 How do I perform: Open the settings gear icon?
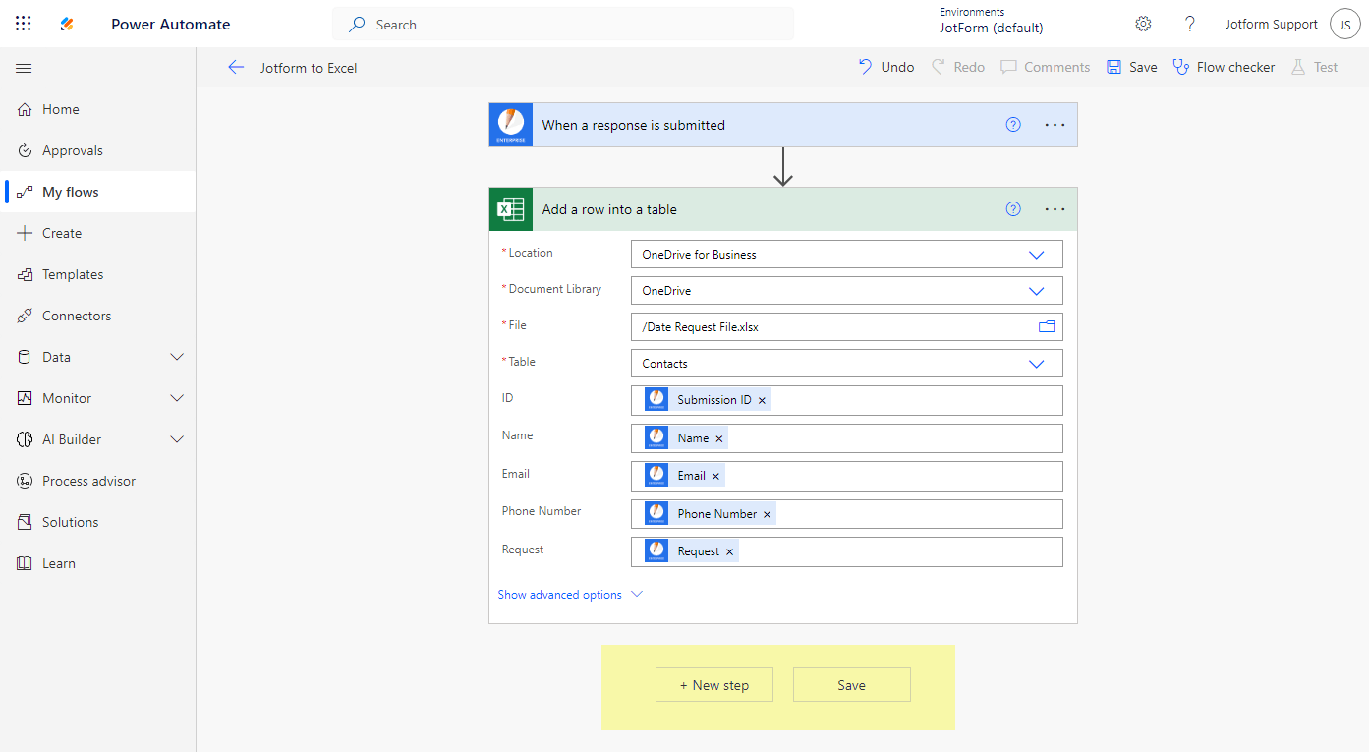[x=1143, y=24]
